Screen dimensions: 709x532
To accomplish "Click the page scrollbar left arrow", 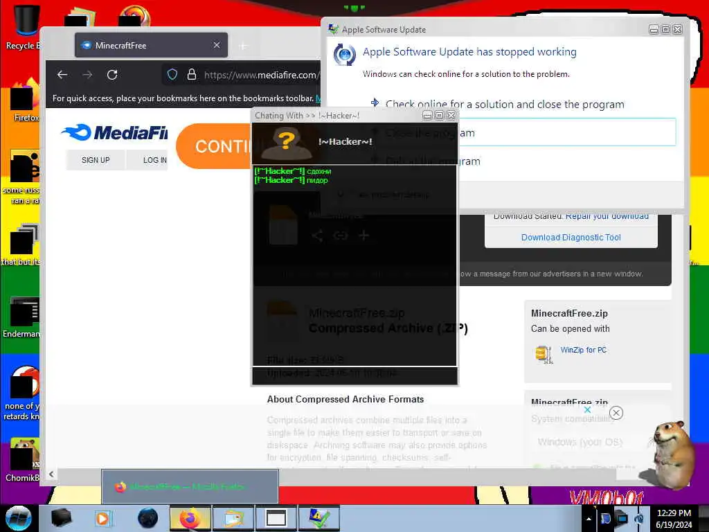I will click(51, 474).
